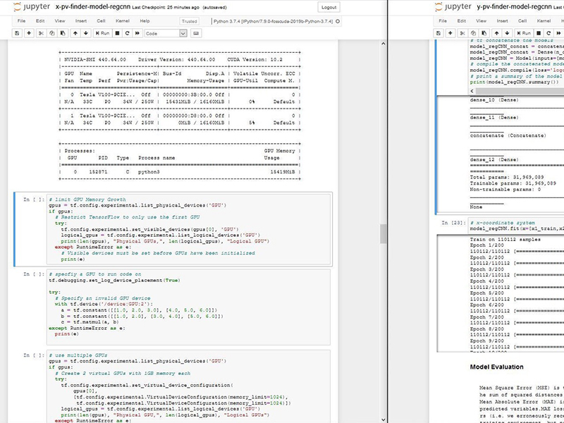Move cell up in y-pv-finder notebook
This screenshot has height=423, width=564.
496,33
